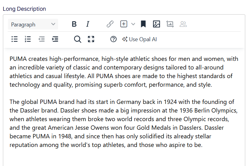Click inside the Dassler history paragraph

click(x=123, y=123)
